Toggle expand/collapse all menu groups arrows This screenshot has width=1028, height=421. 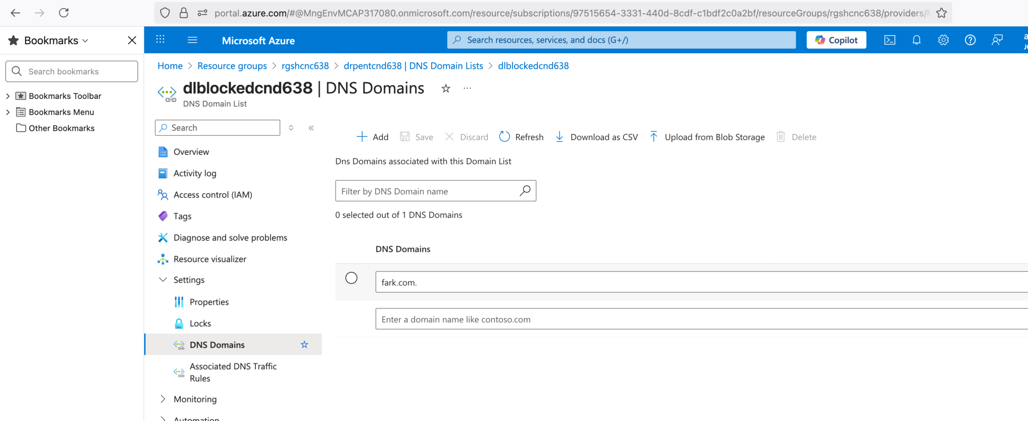pos(291,128)
